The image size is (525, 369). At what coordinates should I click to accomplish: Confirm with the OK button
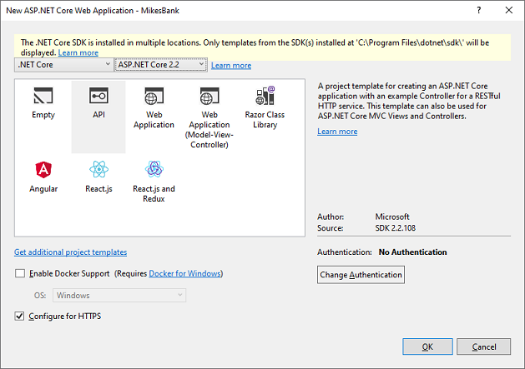point(427,347)
